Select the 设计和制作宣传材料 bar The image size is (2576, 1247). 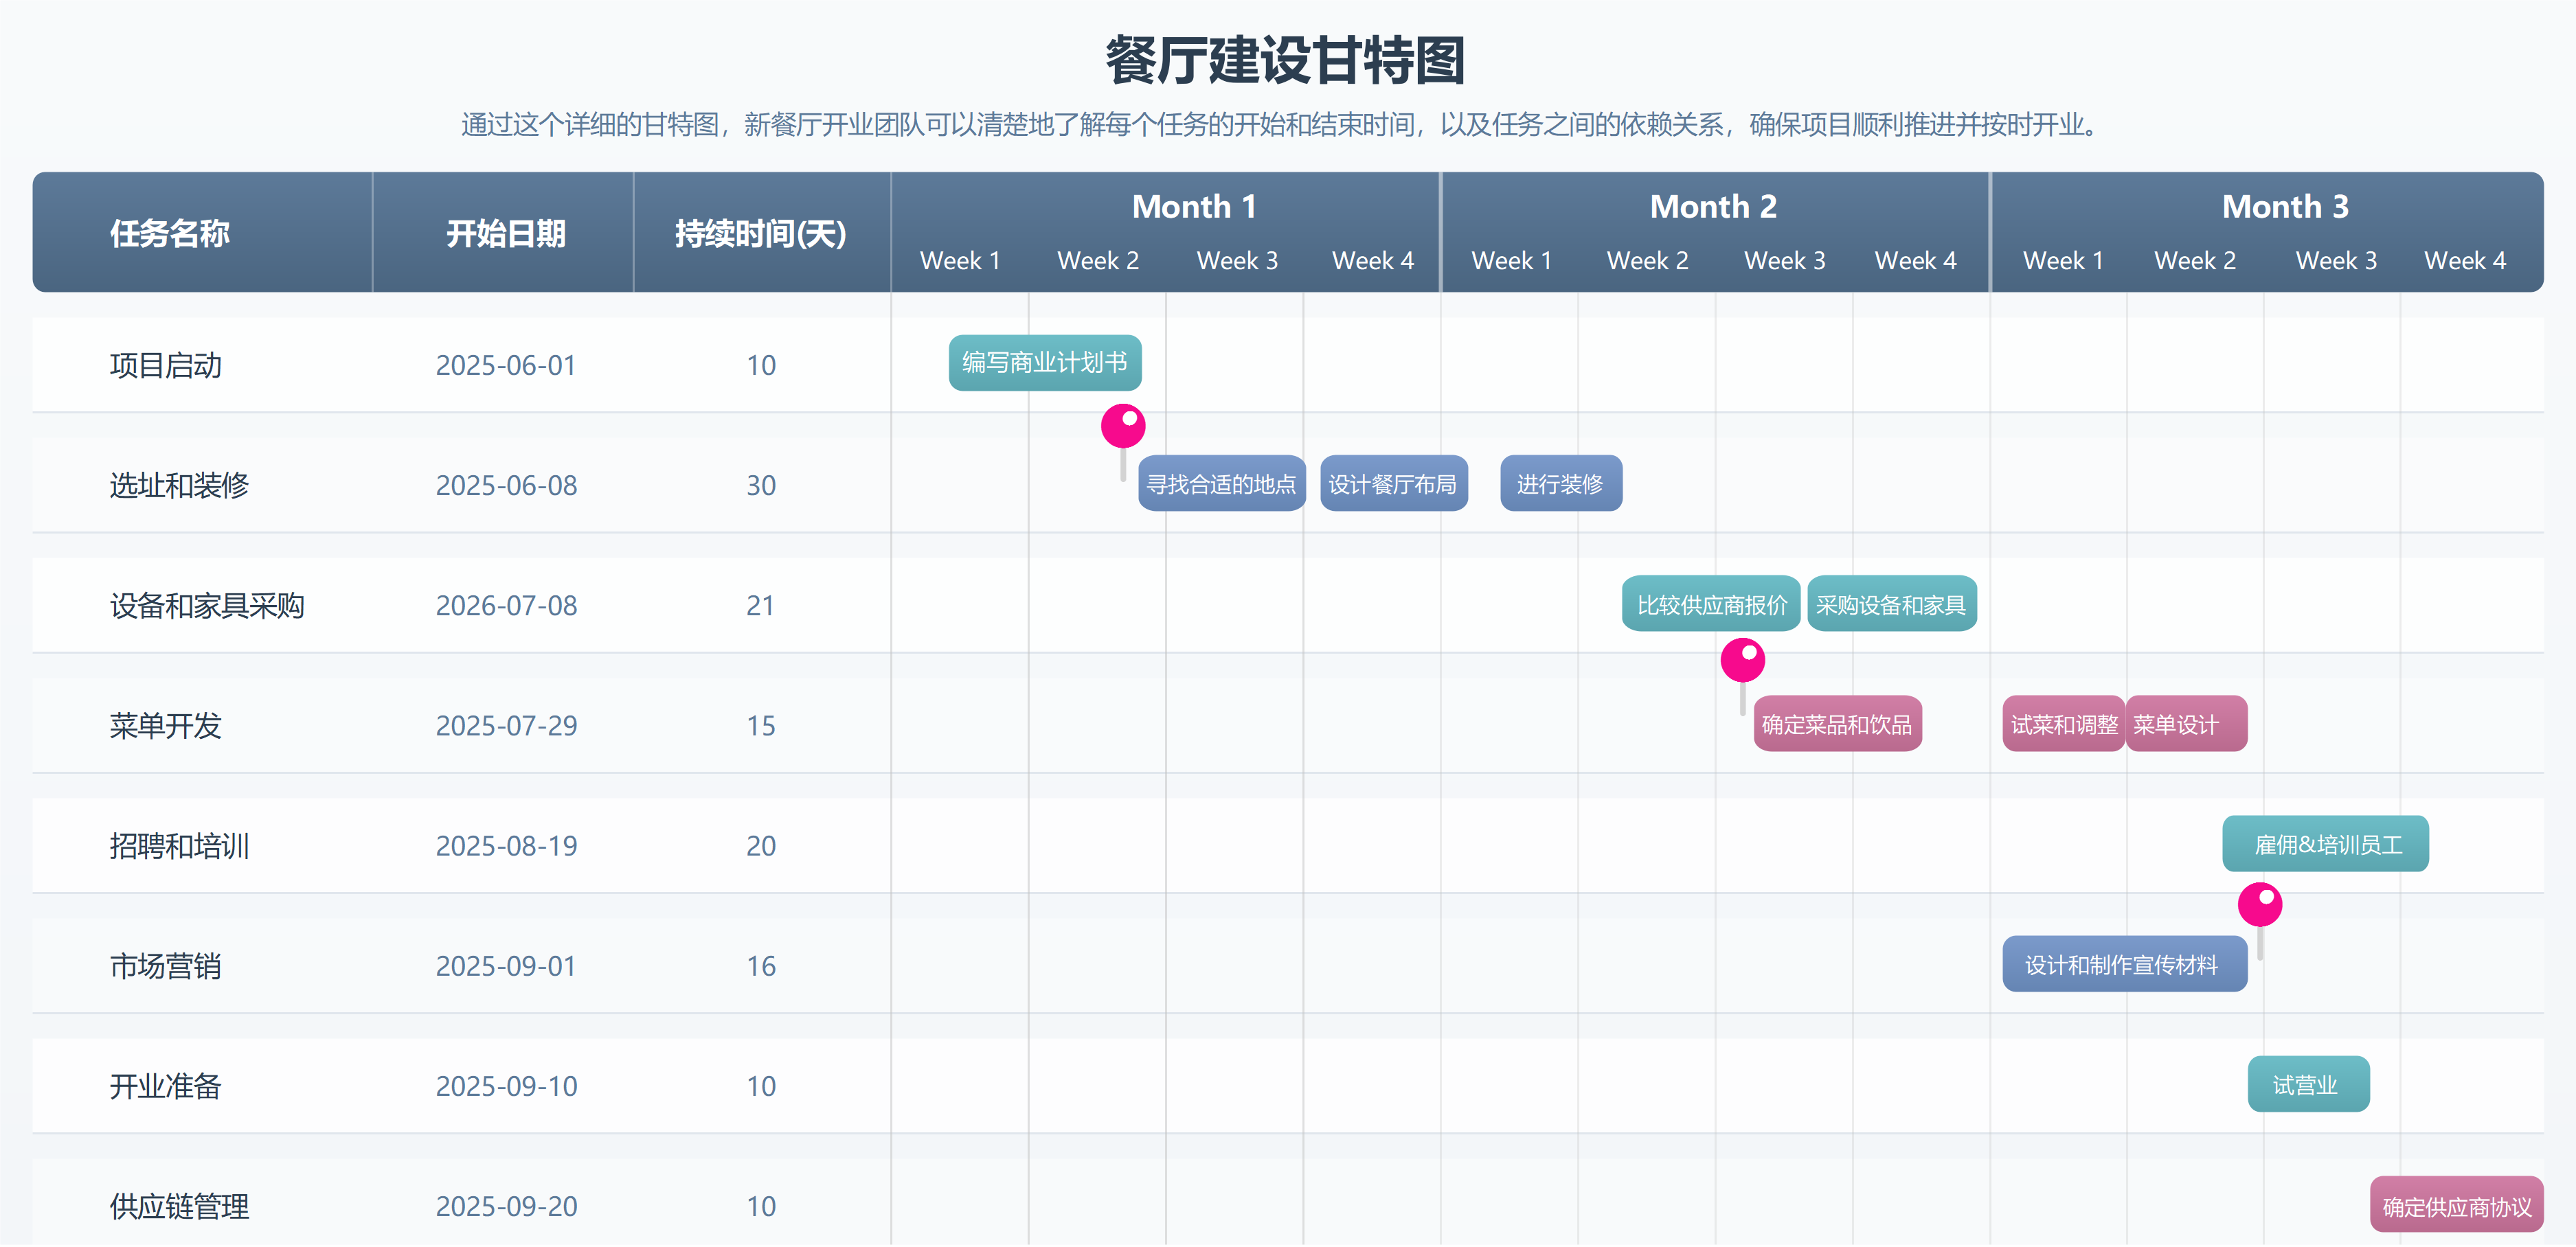pyautogui.click(x=2123, y=964)
